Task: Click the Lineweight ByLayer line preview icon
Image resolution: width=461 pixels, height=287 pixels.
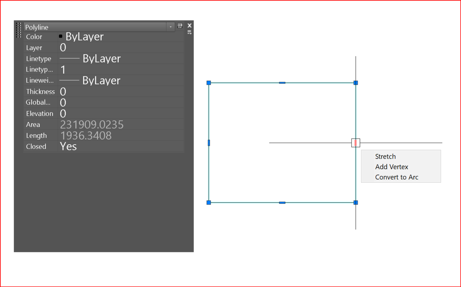Action: click(68, 80)
